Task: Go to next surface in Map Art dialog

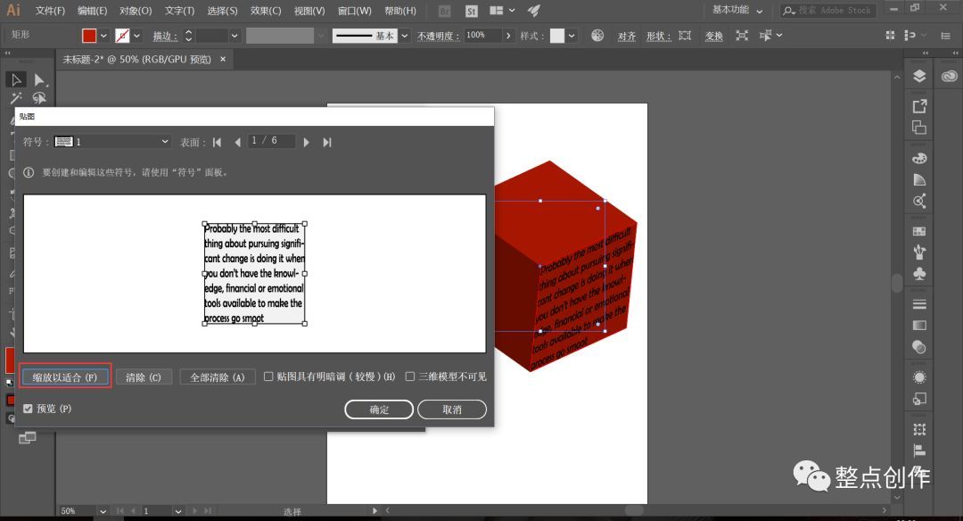Action: coord(306,143)
